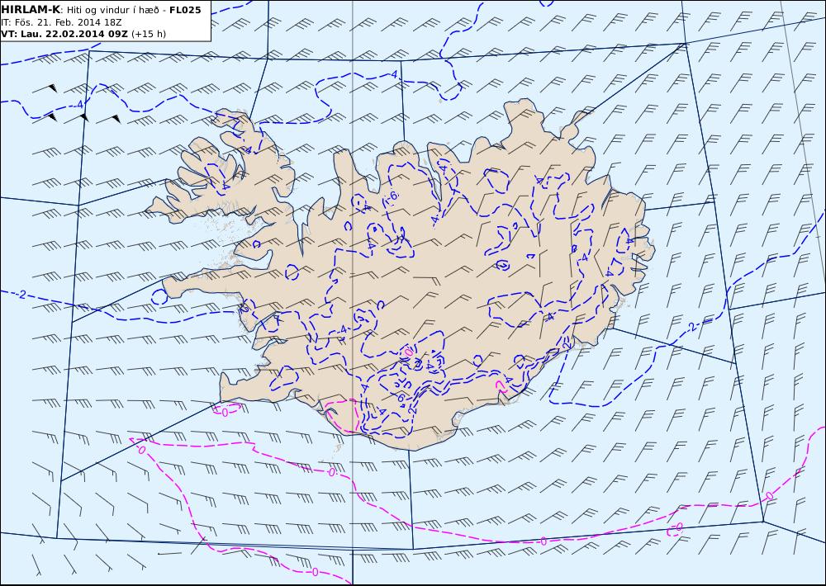Viewport: 826px width, 586px height.
Task: Select the "Hiti og vindur í hæð" label
Action: [x=114, y=10]
